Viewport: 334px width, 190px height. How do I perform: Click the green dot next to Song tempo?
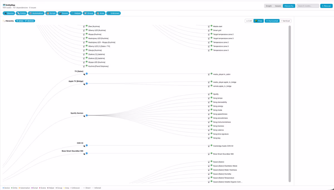click(x=212, y=97)
